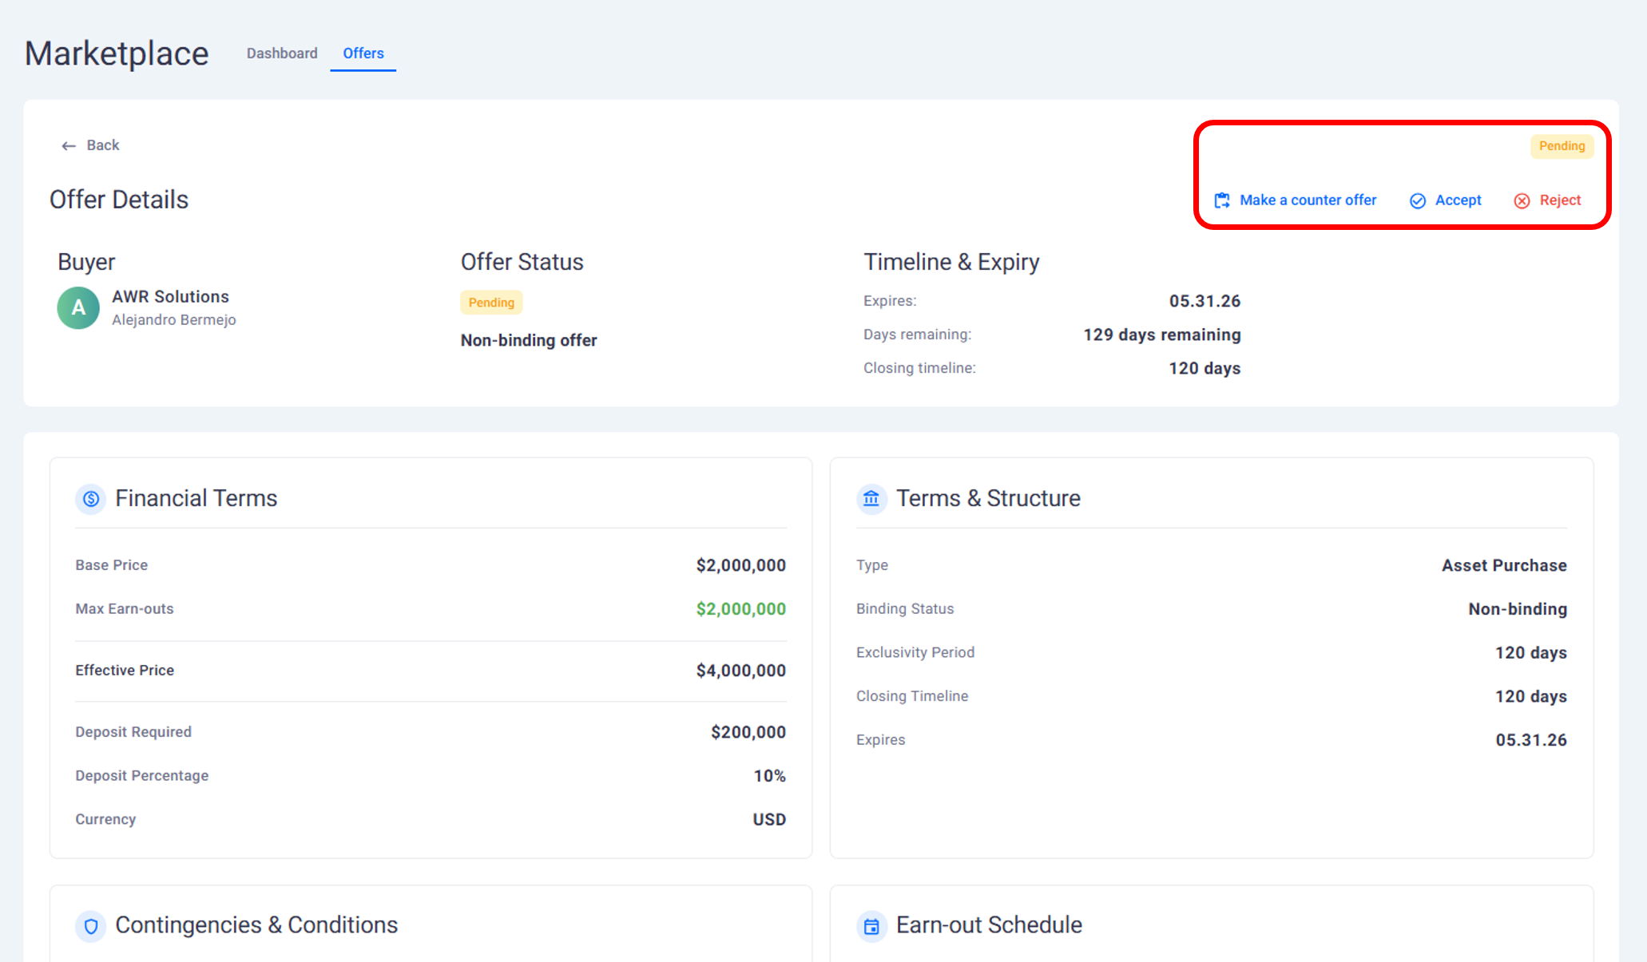Screen dimensions: 1647x962
Task: Switch to the Dashboard tab
Action: [282, 53]
